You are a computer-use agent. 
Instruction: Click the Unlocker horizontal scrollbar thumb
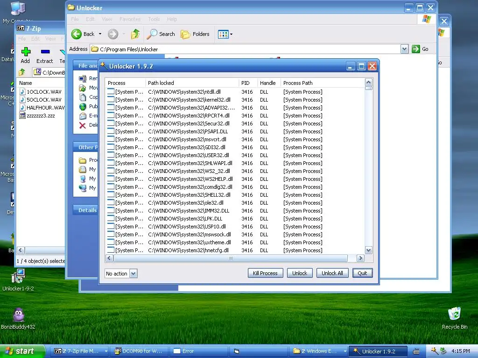231,258
